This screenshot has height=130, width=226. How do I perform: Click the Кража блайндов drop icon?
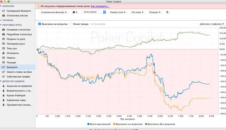point(4,95)
